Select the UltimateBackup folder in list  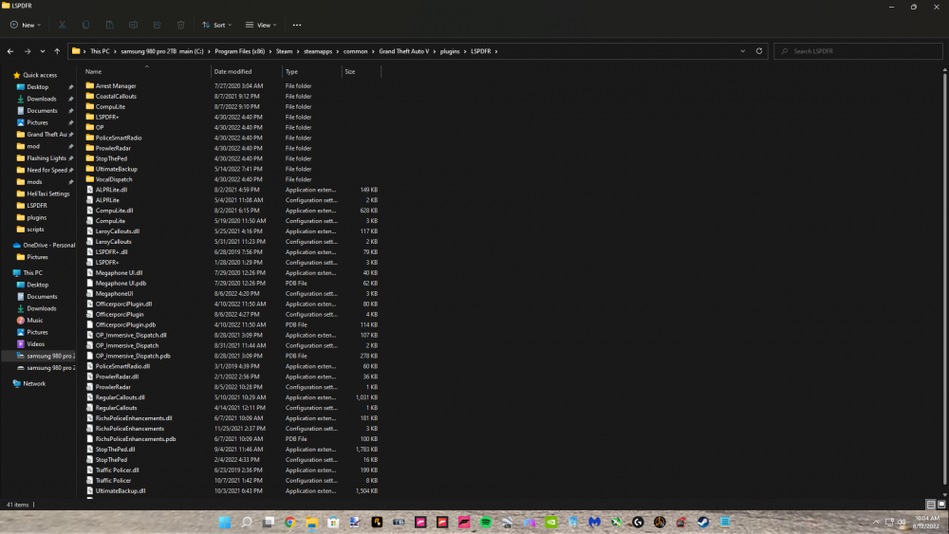click(x=117, y=169)
